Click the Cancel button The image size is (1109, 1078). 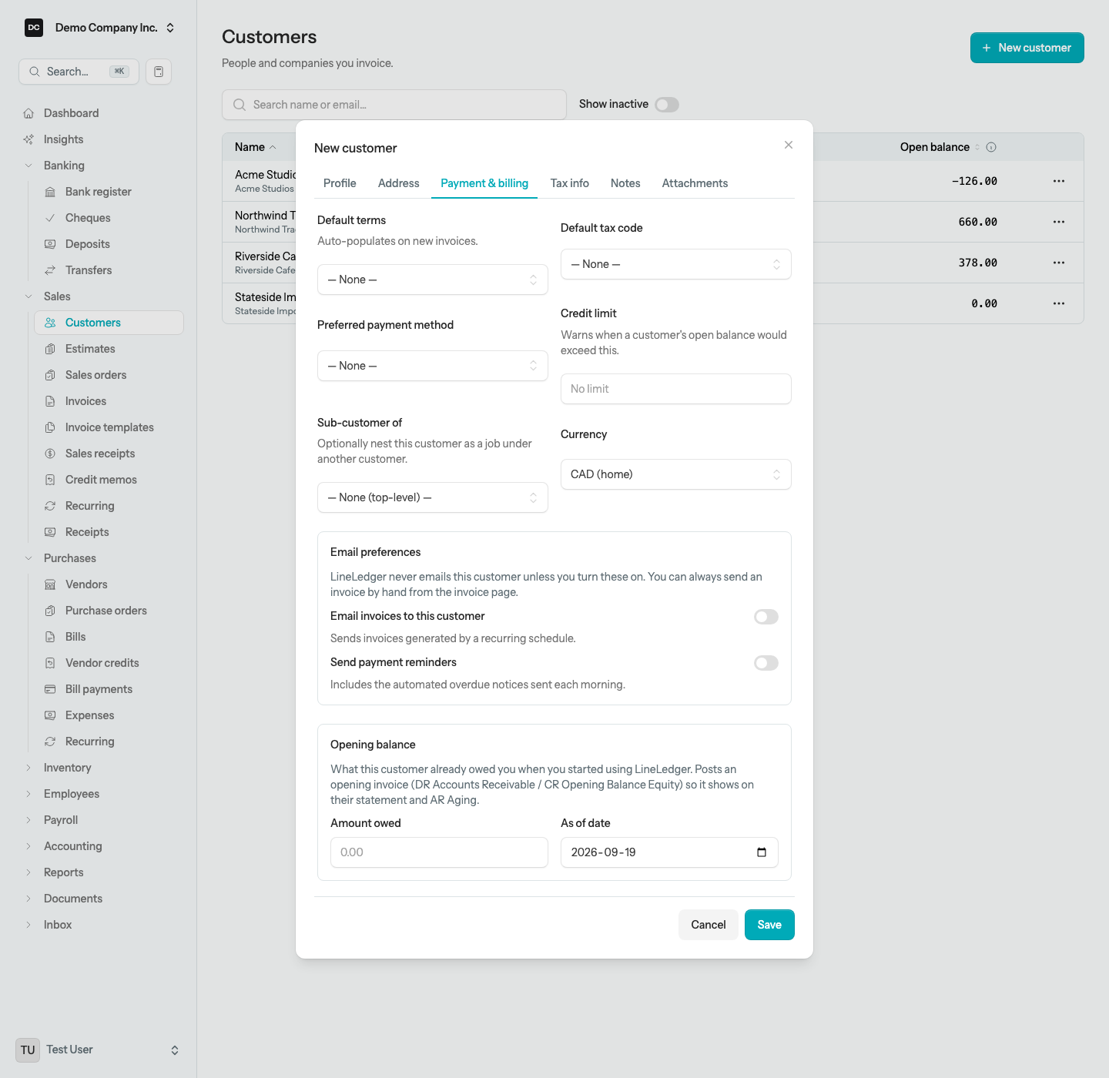point(709,925)
